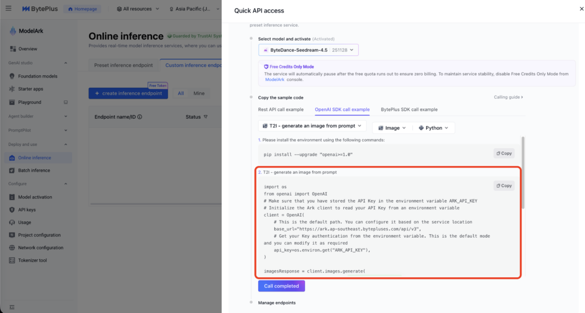Open the Calling guide link

[508, 97]
